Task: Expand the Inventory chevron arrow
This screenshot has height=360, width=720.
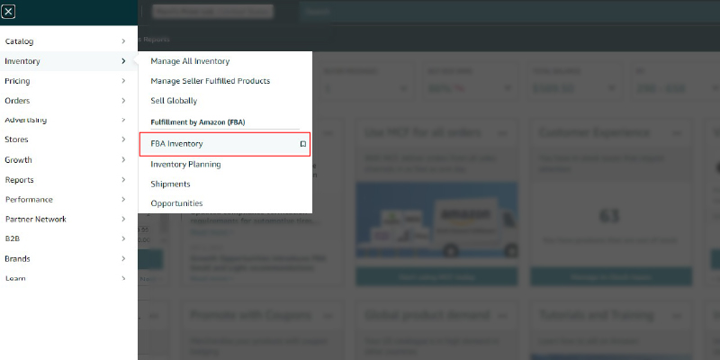Action: 123,61
